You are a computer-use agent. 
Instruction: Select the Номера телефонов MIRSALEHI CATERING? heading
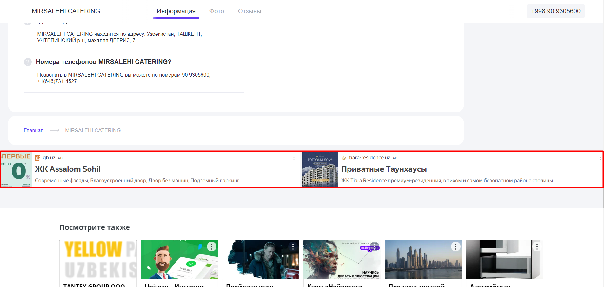103,62
